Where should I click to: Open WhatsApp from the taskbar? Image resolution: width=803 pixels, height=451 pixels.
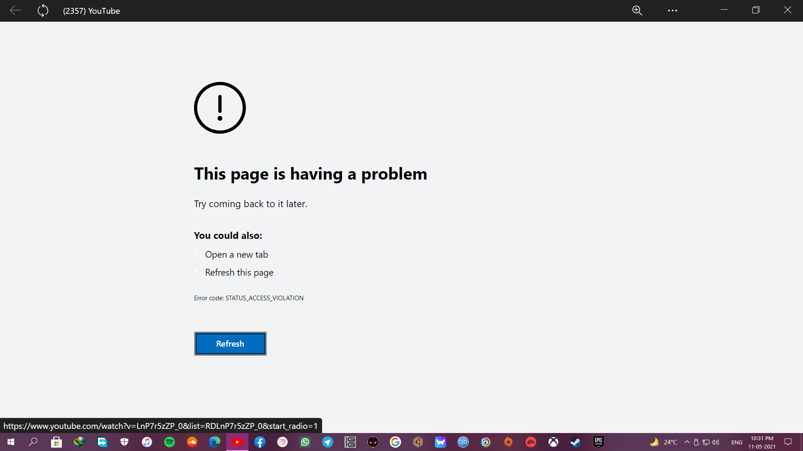305,442
